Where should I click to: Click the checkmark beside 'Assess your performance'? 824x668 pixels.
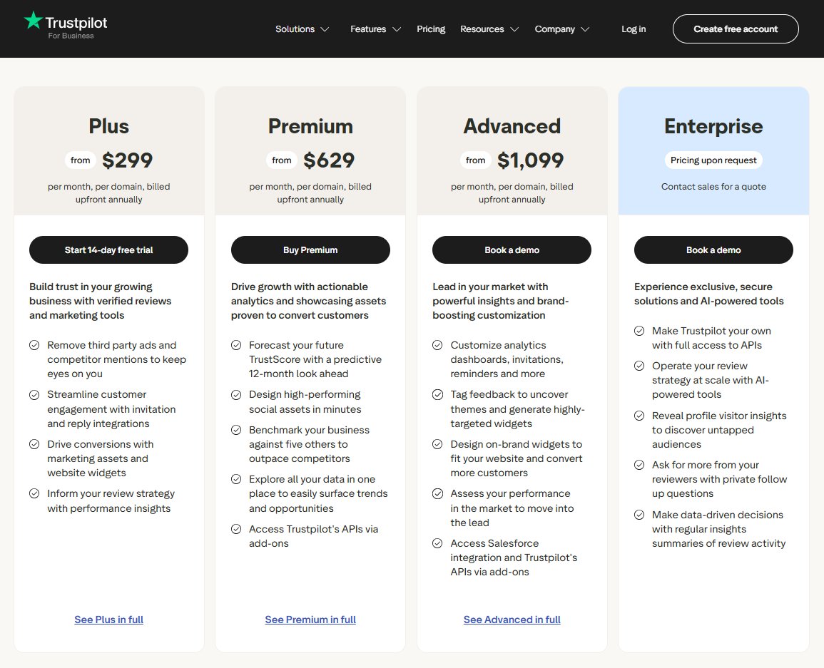[437, 493]
